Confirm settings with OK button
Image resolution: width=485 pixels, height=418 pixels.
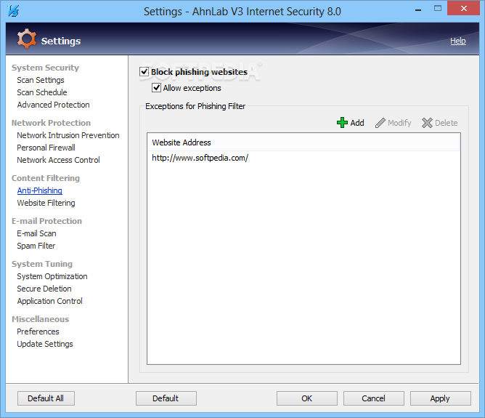coord(307,398)
